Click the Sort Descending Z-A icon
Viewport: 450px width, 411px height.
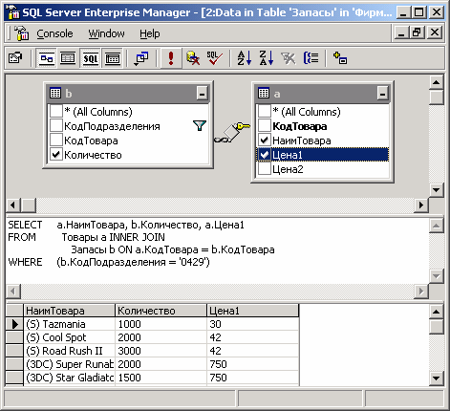click(267, 58)
